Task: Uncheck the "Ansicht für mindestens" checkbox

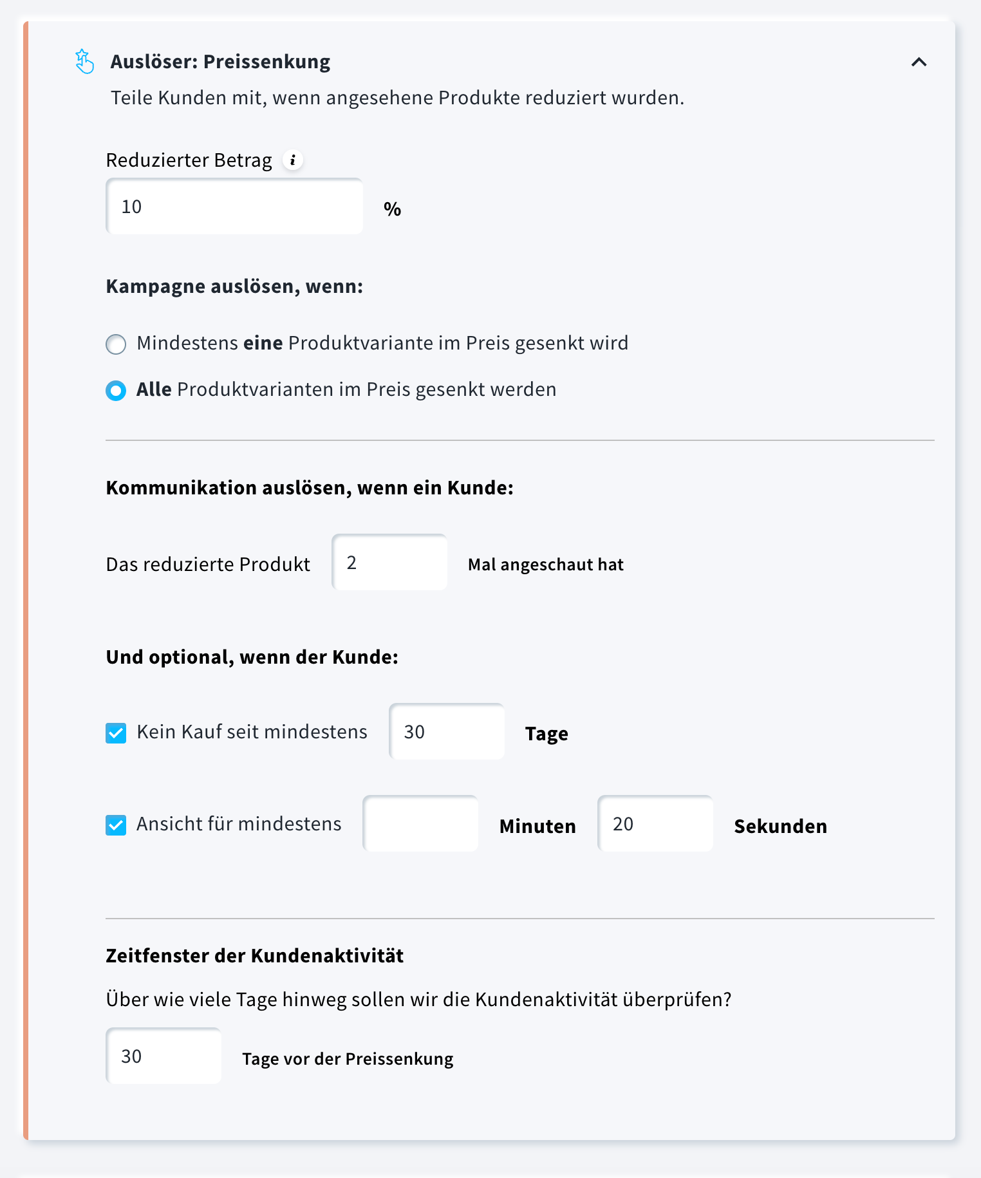Action: pos(116,825)
